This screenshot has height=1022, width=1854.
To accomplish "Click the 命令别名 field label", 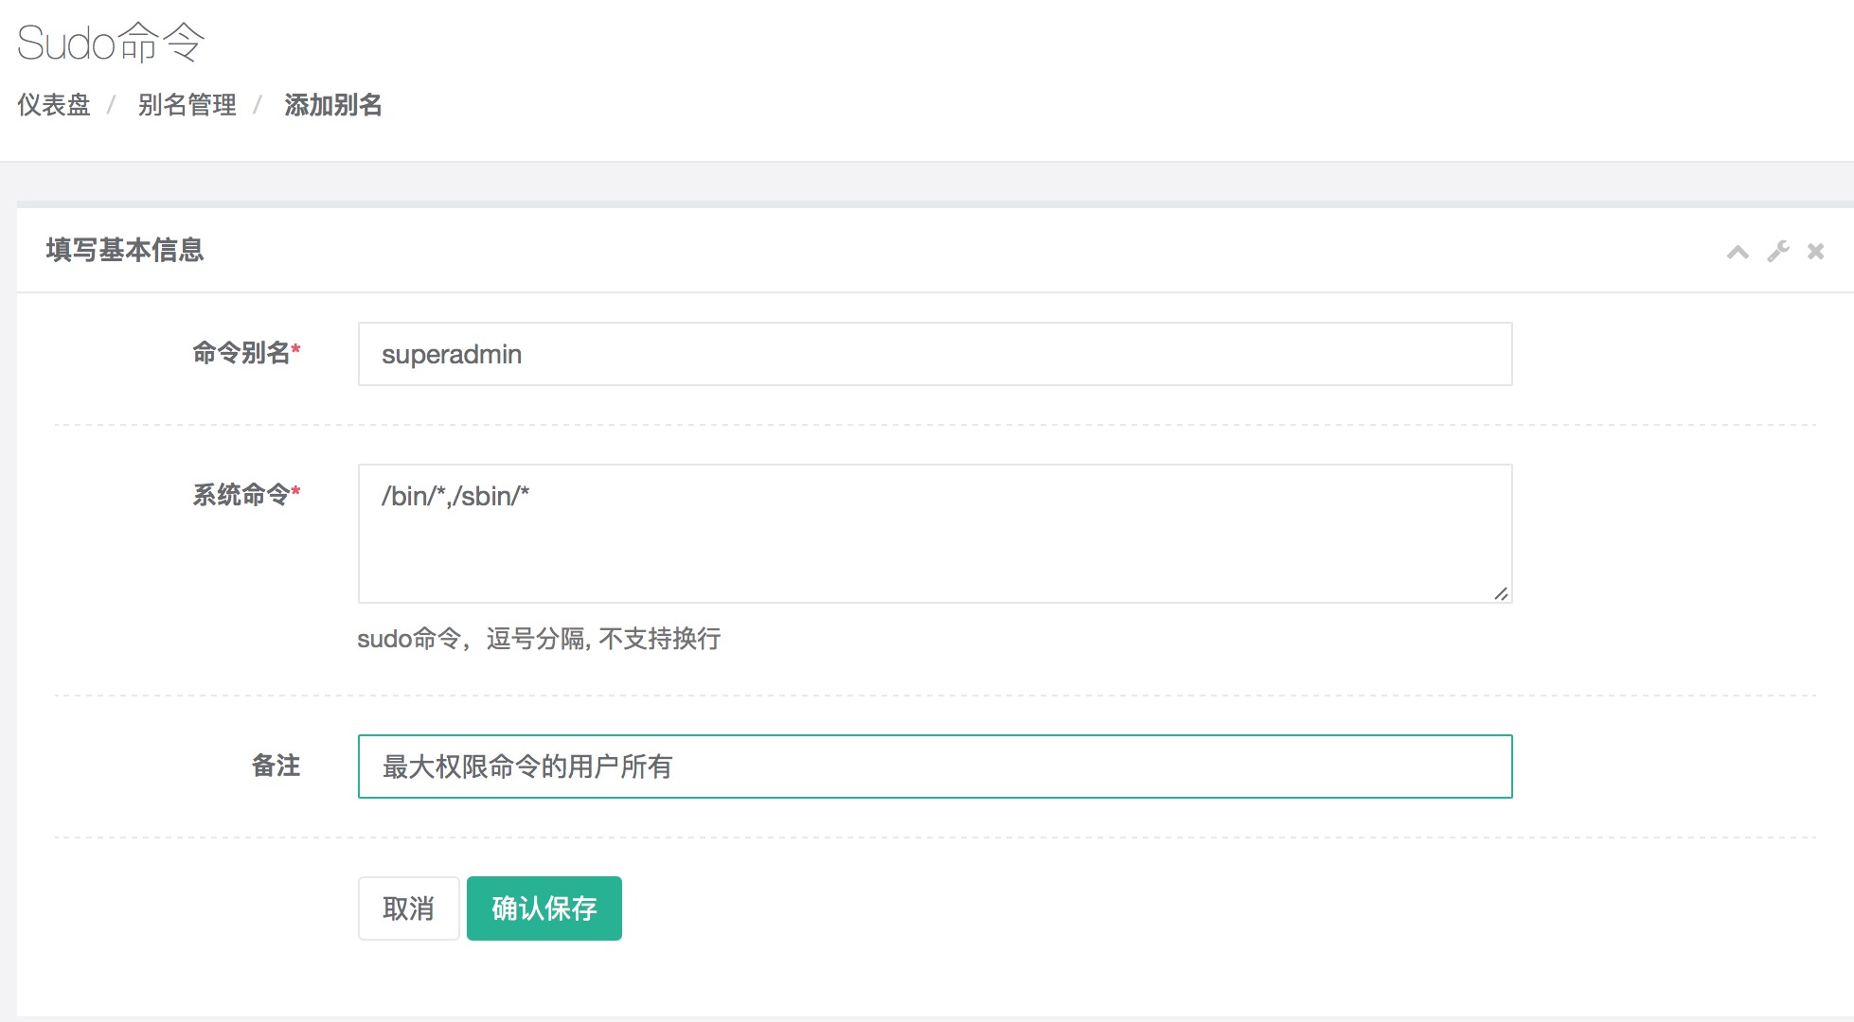I will (x=241, y=353).
